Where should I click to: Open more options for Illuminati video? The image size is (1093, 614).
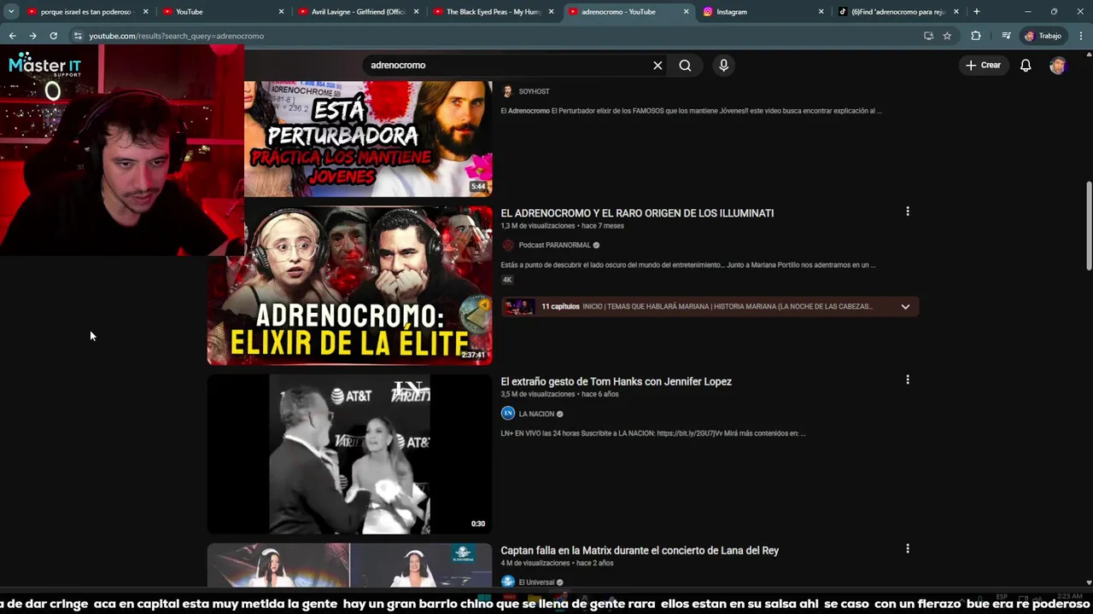(x=908, y=211)
